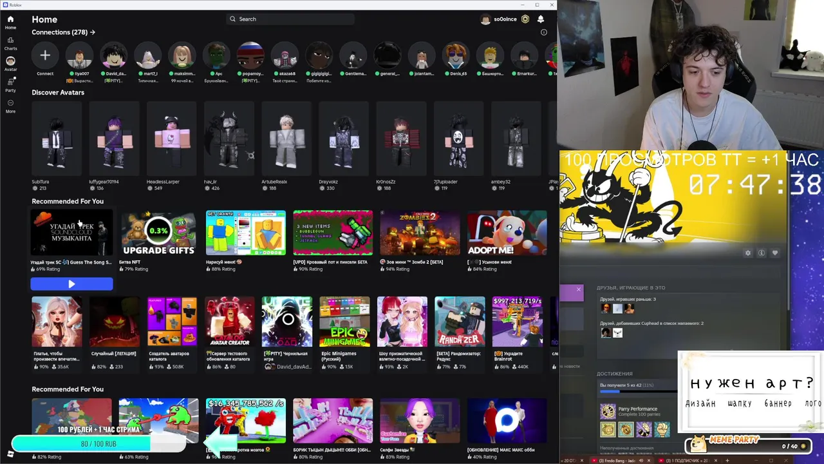Click the Connect plus button

pyautogui.click(x=45, y=56)
